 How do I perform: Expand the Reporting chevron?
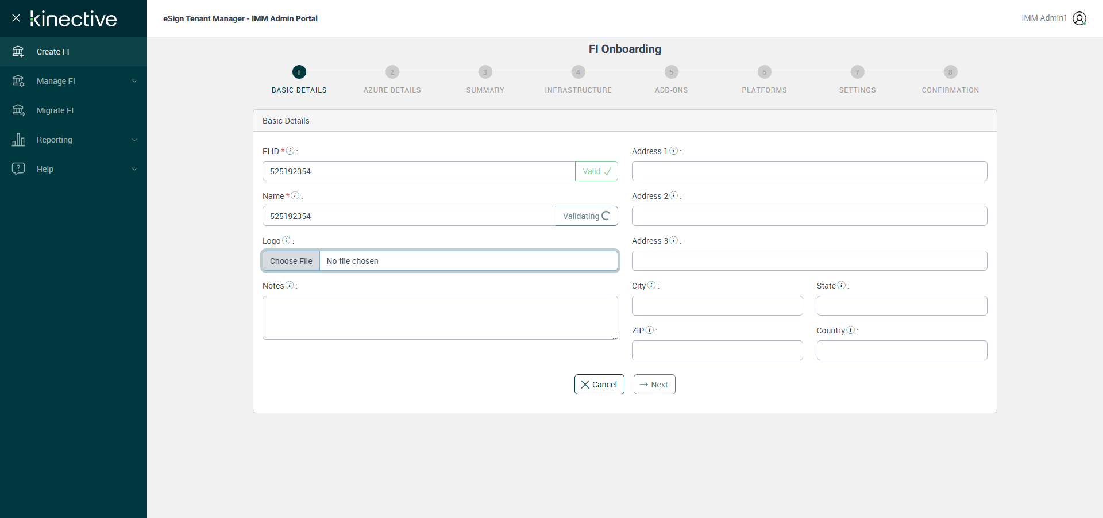point(134,140)
